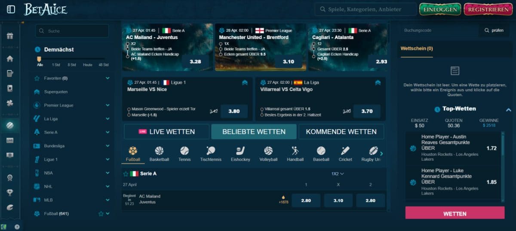Open the trophy tournaments sidebar icon
Screen dimensions: 516x231
coord(10,192)
